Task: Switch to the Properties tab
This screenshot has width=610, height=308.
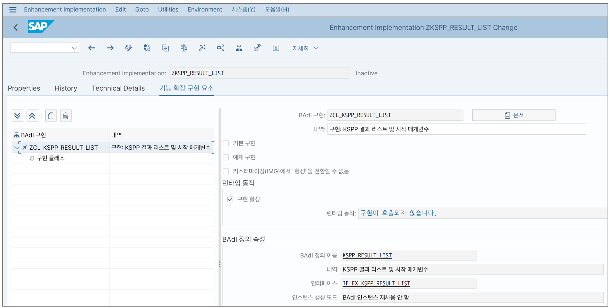Action: [x=24, y=88]
